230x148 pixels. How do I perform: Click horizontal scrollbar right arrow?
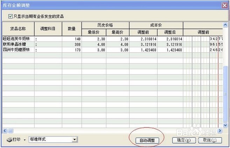pyautogui.click(x=220, y=130)
